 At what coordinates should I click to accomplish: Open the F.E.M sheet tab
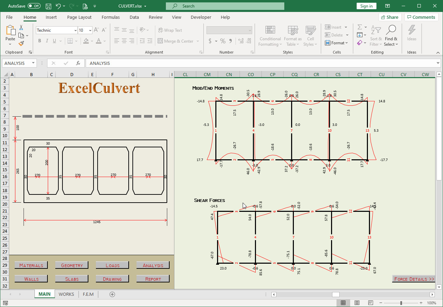(88, 294)
